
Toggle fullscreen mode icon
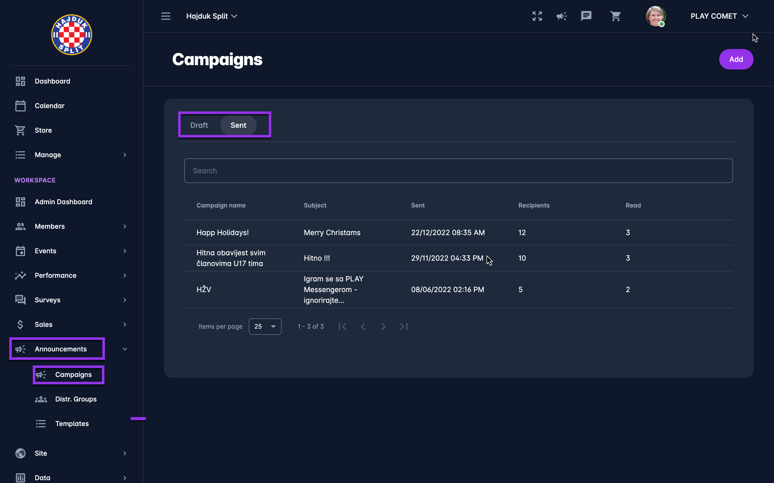coord(537,16)
